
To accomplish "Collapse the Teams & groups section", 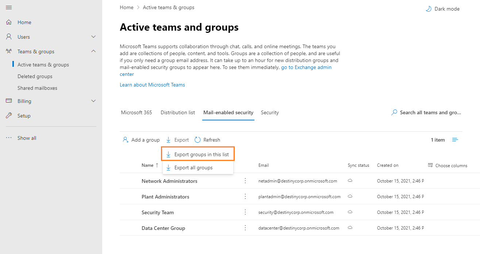I will tap(93, 51).
